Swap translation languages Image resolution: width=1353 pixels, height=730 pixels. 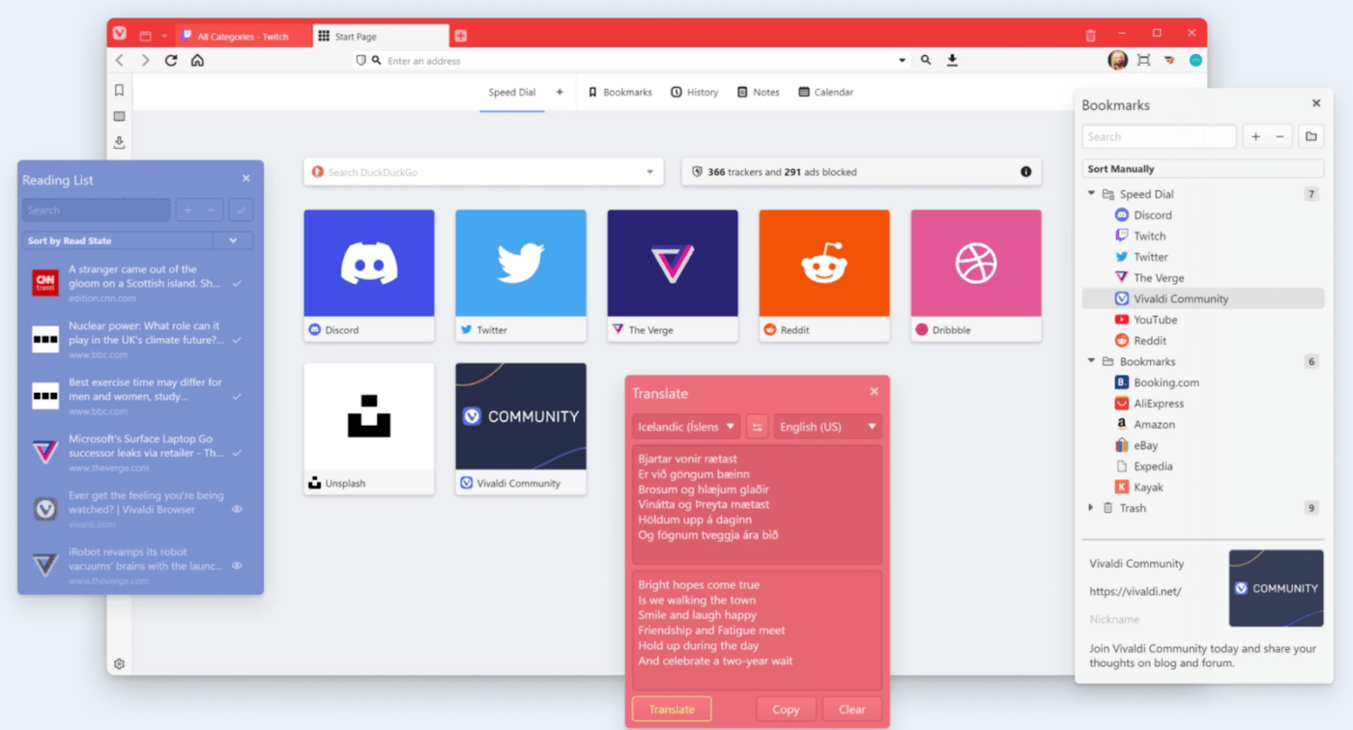pos(757,427)
